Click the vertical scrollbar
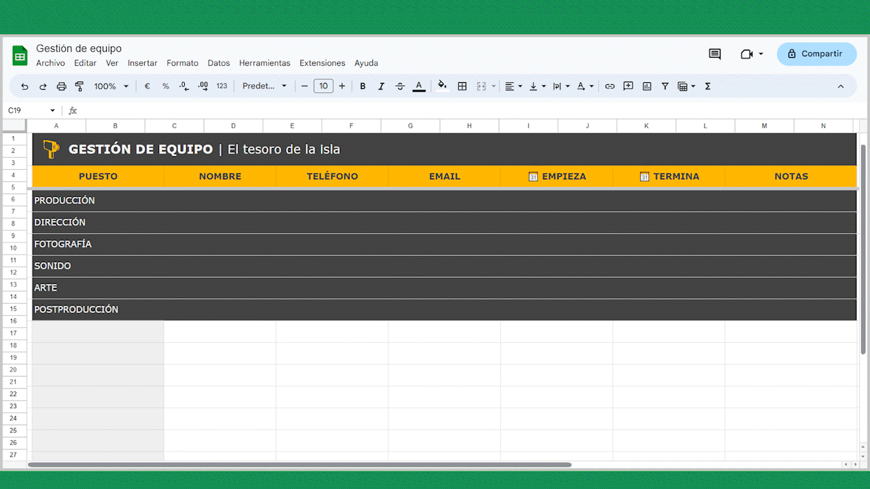This screenshot has width=870, height=489. [863, 249]
